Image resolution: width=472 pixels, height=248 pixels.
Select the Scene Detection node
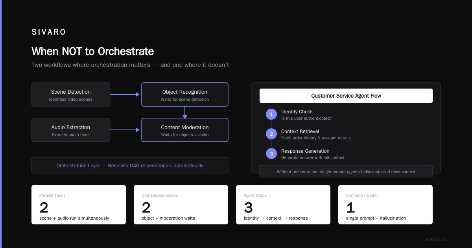coord(71,94)
